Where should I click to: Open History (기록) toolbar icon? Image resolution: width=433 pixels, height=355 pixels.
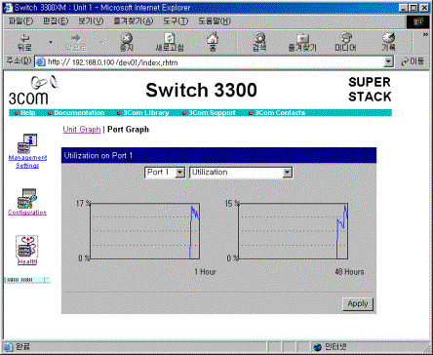coord(388,42)
